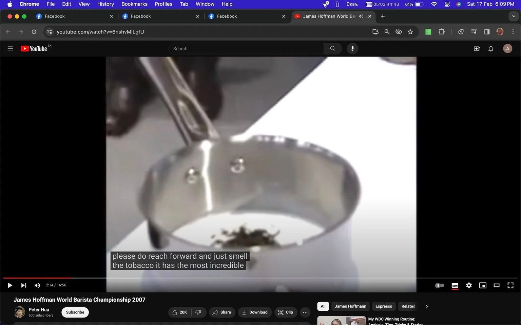521x325 pixels.
Task: Open the History menu
Action: [x=105, y=4]
